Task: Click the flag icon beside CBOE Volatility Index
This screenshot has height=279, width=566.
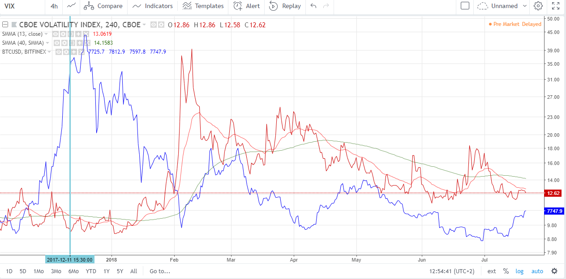Action: [x=14, y=25]
